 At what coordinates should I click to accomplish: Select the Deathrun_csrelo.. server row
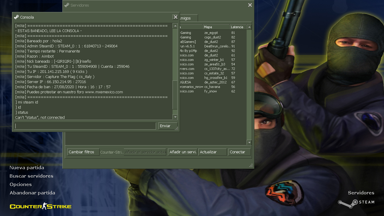point(213,46)
